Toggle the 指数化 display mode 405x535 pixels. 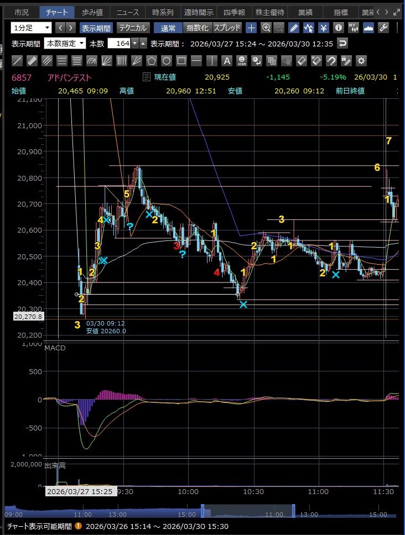197,28
